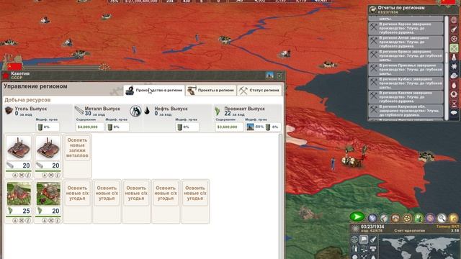Select the flashlight filter in reports sidebar
The height and width of the screenshot is (259, 461).
(455, 29)
